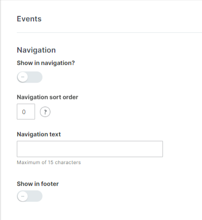Click the question mark circle beside sort order

coord(45,112)
